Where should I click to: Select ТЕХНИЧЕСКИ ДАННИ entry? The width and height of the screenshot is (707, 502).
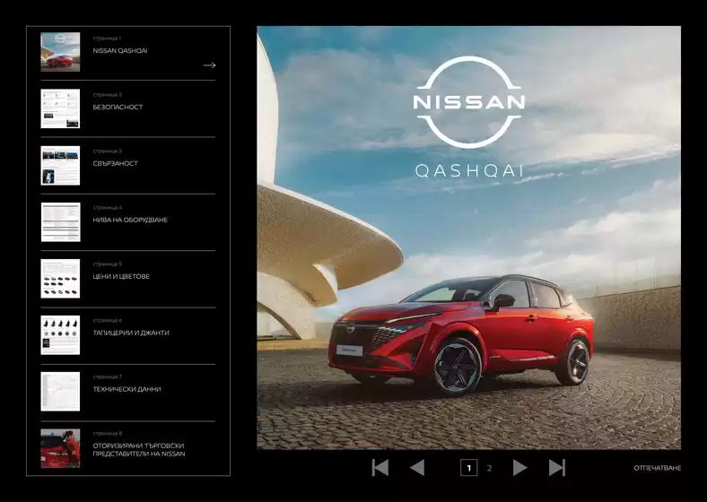click(x=127, y=389)
